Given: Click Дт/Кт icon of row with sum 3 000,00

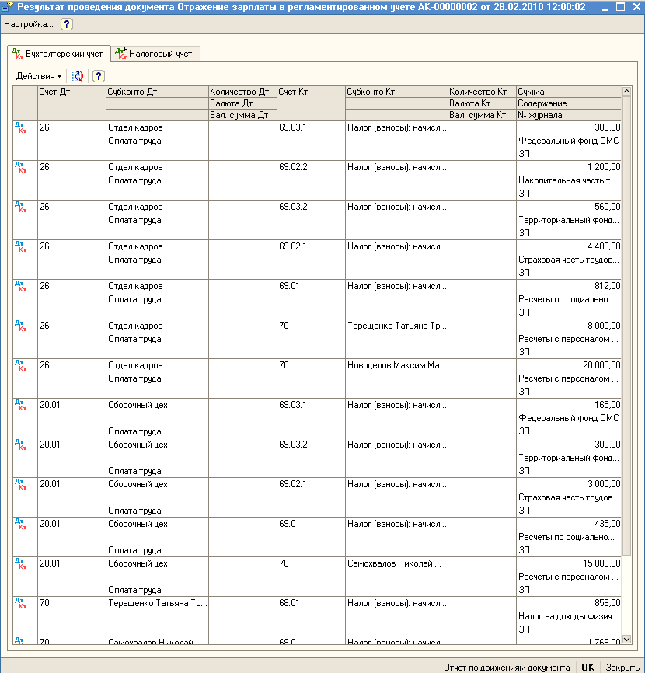Looking at the screenshot, I should point(21,484).
